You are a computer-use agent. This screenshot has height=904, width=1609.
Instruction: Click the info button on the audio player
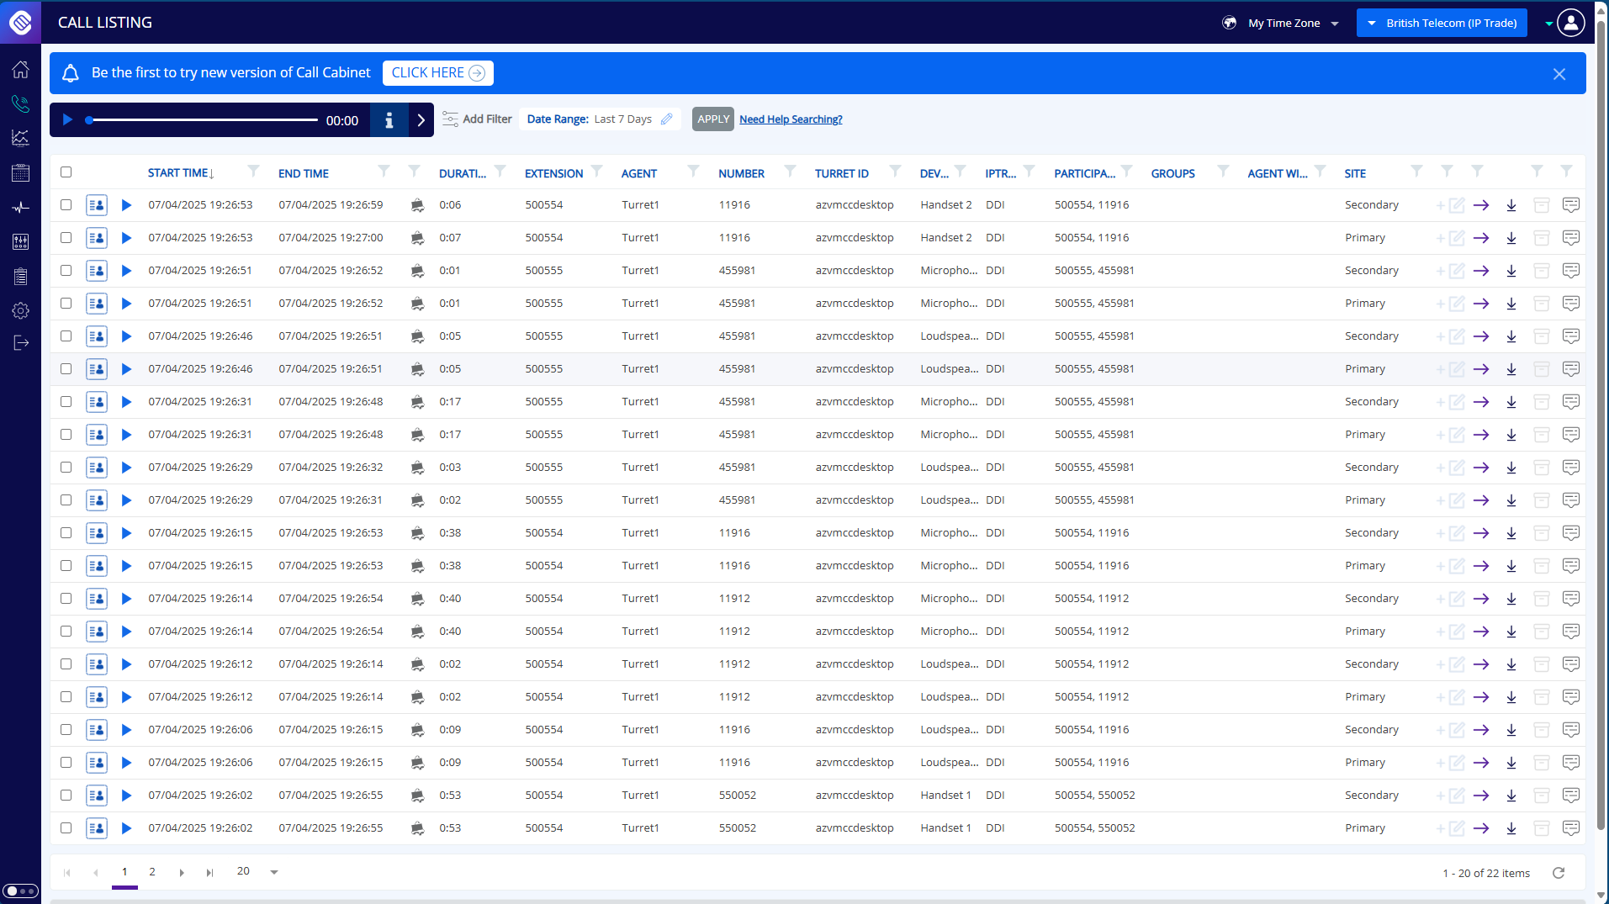click(389, 120)
